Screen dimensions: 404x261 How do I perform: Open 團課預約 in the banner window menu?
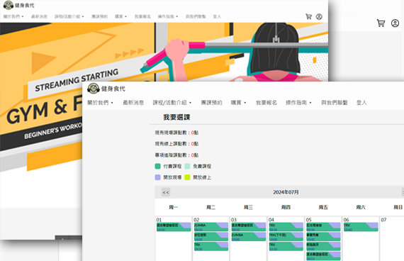point(99,16)
